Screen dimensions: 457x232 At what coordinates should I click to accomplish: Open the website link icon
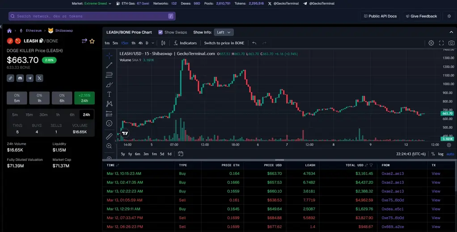pyautogui.click(x=10, y=78)
